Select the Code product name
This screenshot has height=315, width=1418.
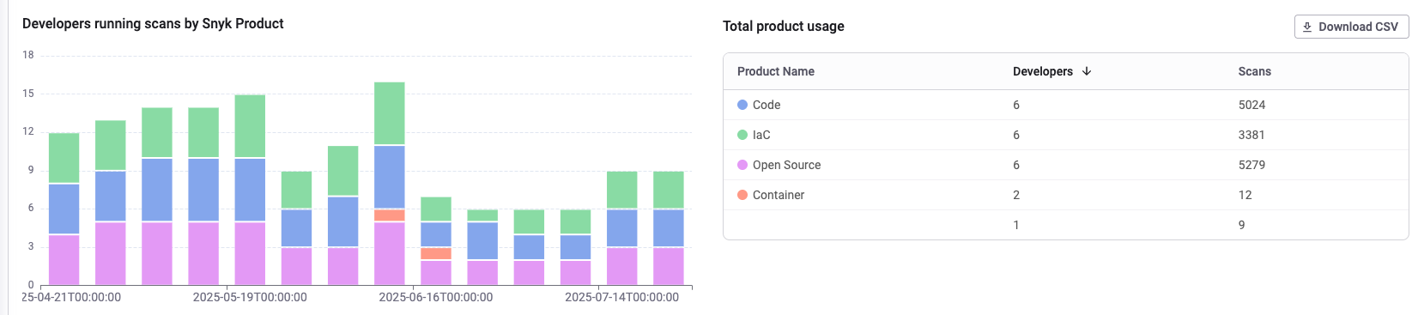click(767, 105)
